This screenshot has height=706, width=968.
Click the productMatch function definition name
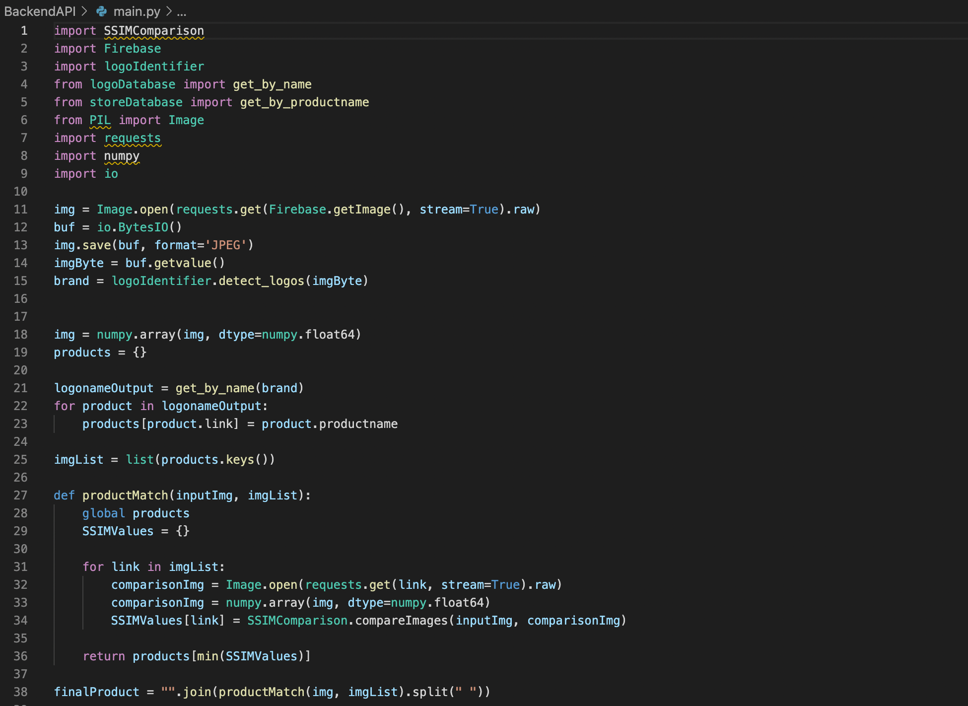(125, 495)
